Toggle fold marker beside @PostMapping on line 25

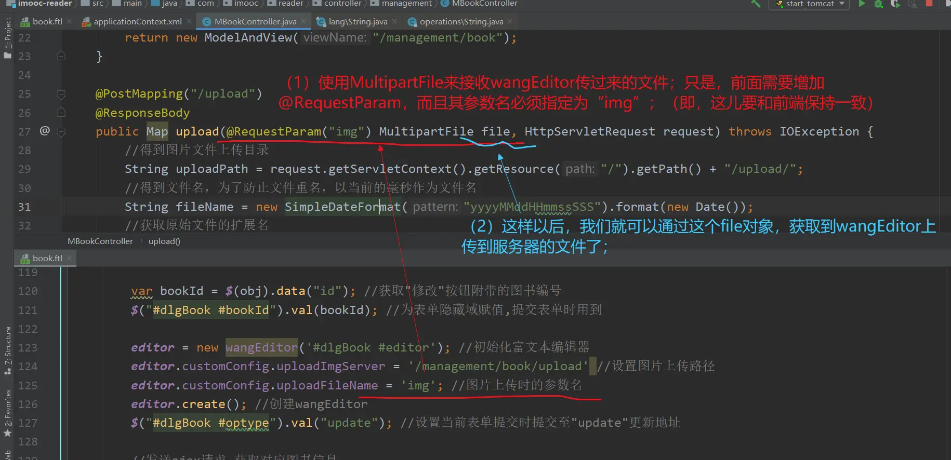[x=61, y=94]
